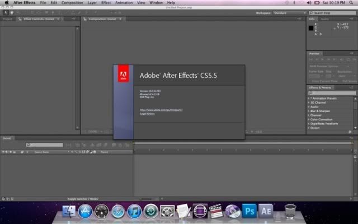Viewport: 358px width, 224px height.
Task: Open the Composition Mini-Flowchart in timeline
Action: (x=68, y=145)
